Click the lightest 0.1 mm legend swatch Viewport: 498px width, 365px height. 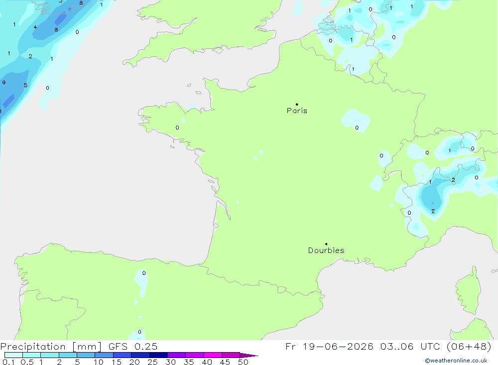pyautogui.click(x=13, y=355)
